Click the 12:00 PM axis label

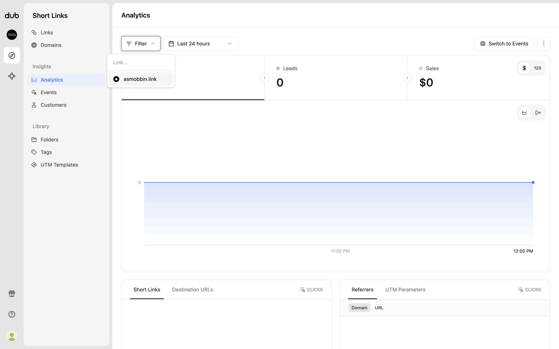point(523,251)
